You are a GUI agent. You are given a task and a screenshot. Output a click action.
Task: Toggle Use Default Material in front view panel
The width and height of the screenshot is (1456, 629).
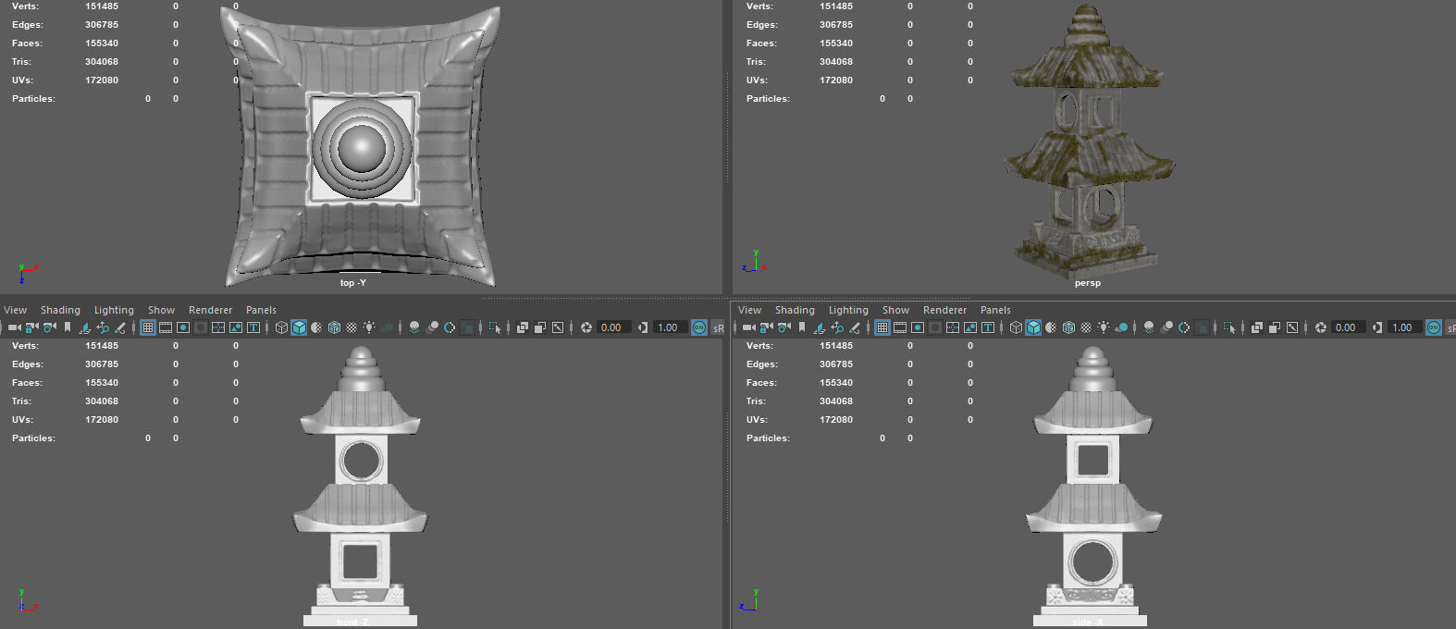tap(316, 327)
